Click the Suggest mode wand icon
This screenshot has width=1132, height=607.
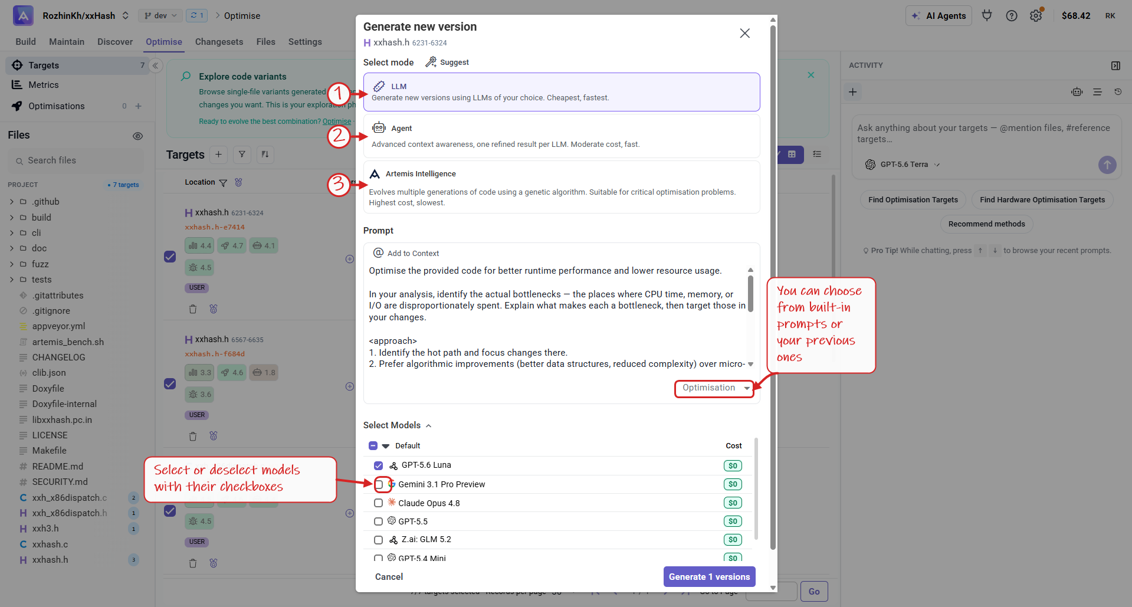(x=431, y=62)
